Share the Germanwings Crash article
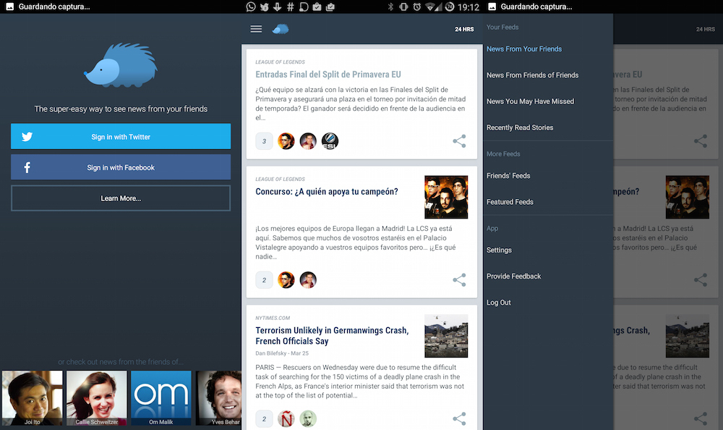The image size is (723, 430). tap(459, 418)
